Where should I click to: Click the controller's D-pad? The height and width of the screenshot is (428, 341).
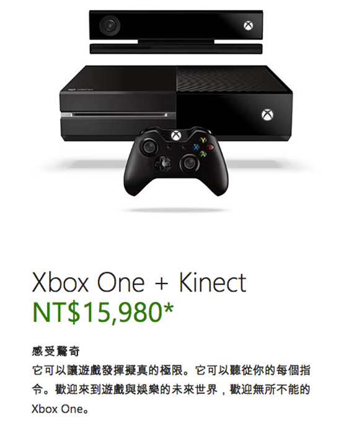coord(163,164)
